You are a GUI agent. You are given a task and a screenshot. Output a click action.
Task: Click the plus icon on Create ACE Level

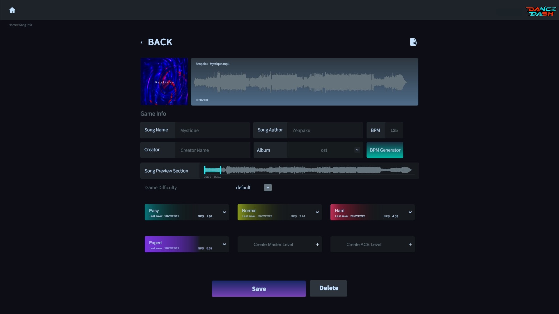(410, 244)
